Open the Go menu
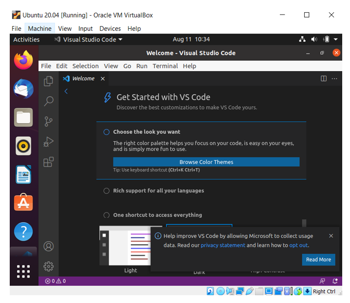 tap(127, 66)
